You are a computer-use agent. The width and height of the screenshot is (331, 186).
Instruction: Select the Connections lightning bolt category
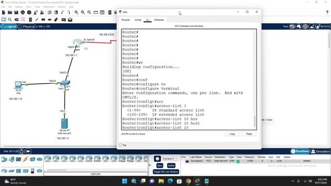coord(25,159)
